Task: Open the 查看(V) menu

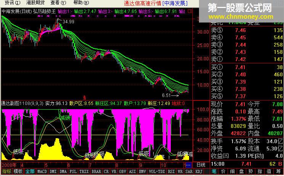Action: 58,3
